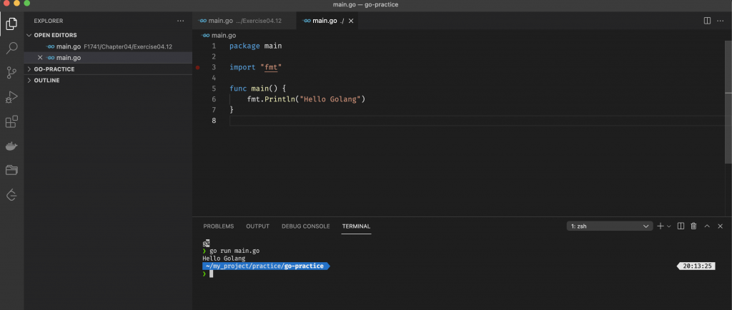Split the terminal pane
732x310 pixels.
[681, 226]
